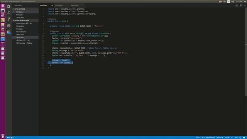The width and height of the screenshot is (247, 139).
Task: Select Recv.java under Open Editors
Action: tap(25, 15)
